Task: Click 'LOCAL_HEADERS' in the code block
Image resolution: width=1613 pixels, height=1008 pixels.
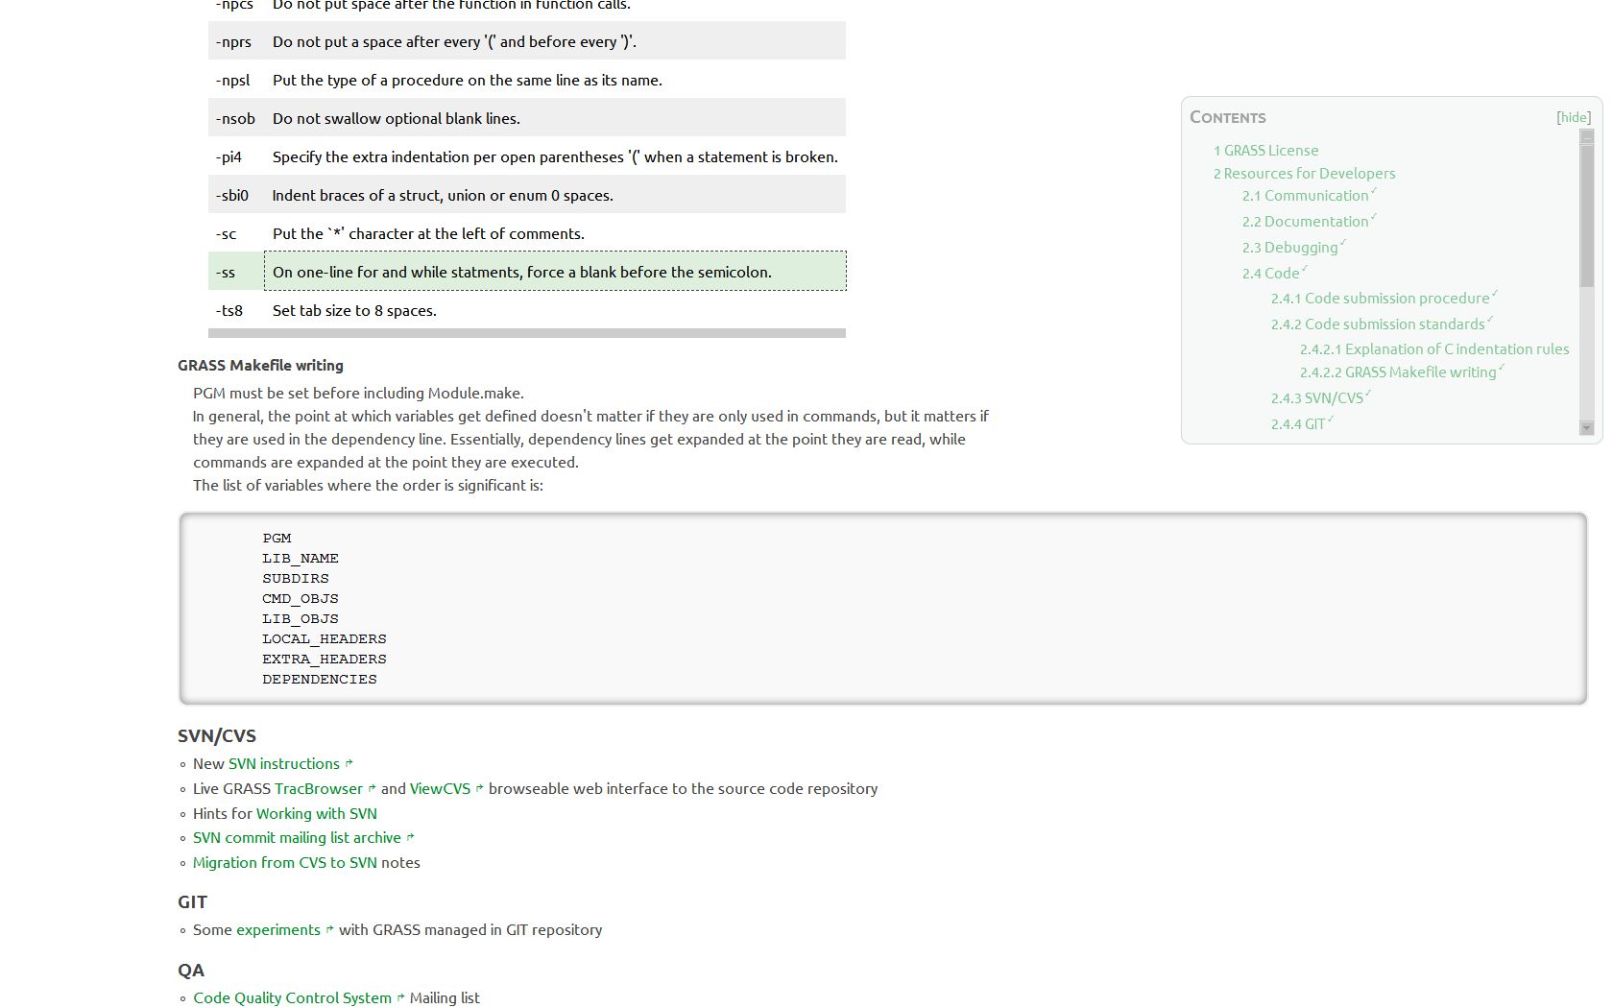Action: pos(325,639)
